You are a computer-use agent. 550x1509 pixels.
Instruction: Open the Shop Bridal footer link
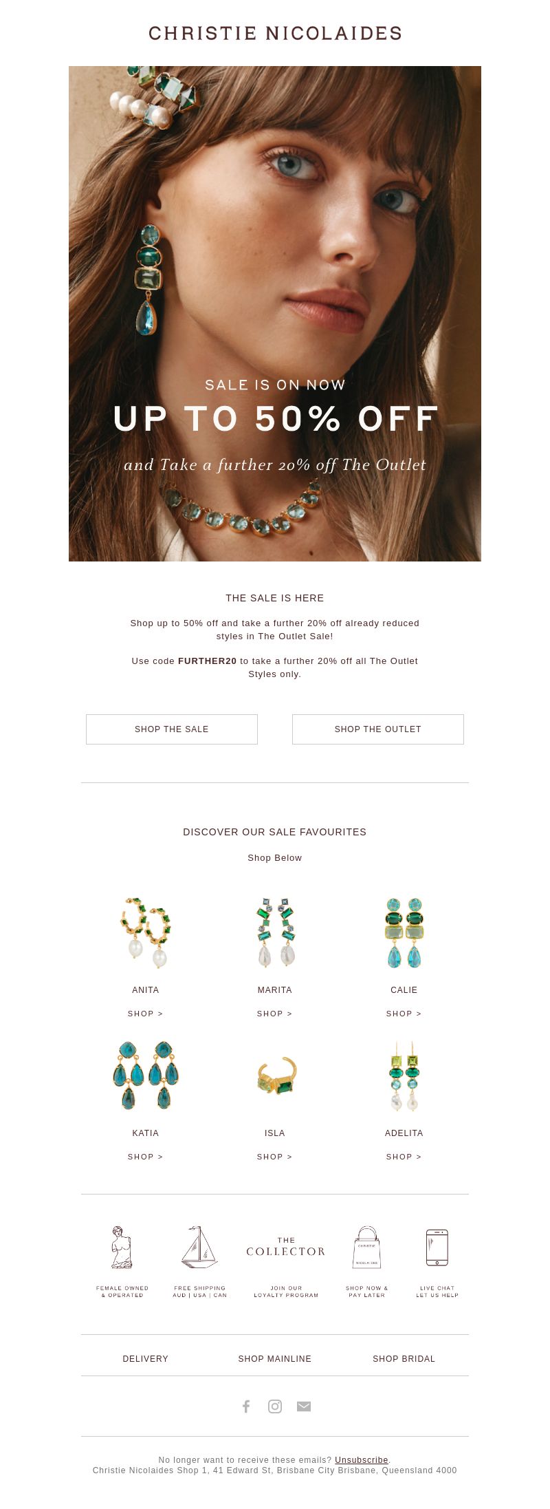point(404,1358)
